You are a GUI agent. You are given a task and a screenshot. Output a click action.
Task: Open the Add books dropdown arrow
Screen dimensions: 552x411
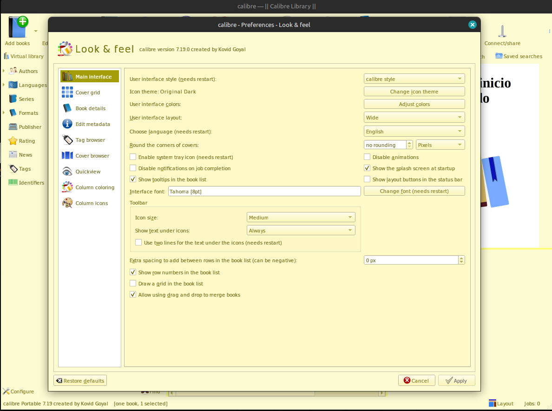pos(36,31)
